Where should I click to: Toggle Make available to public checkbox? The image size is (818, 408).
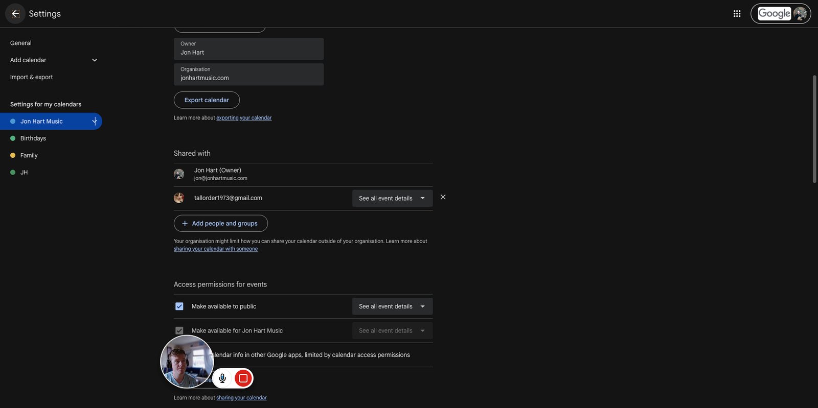179,306
